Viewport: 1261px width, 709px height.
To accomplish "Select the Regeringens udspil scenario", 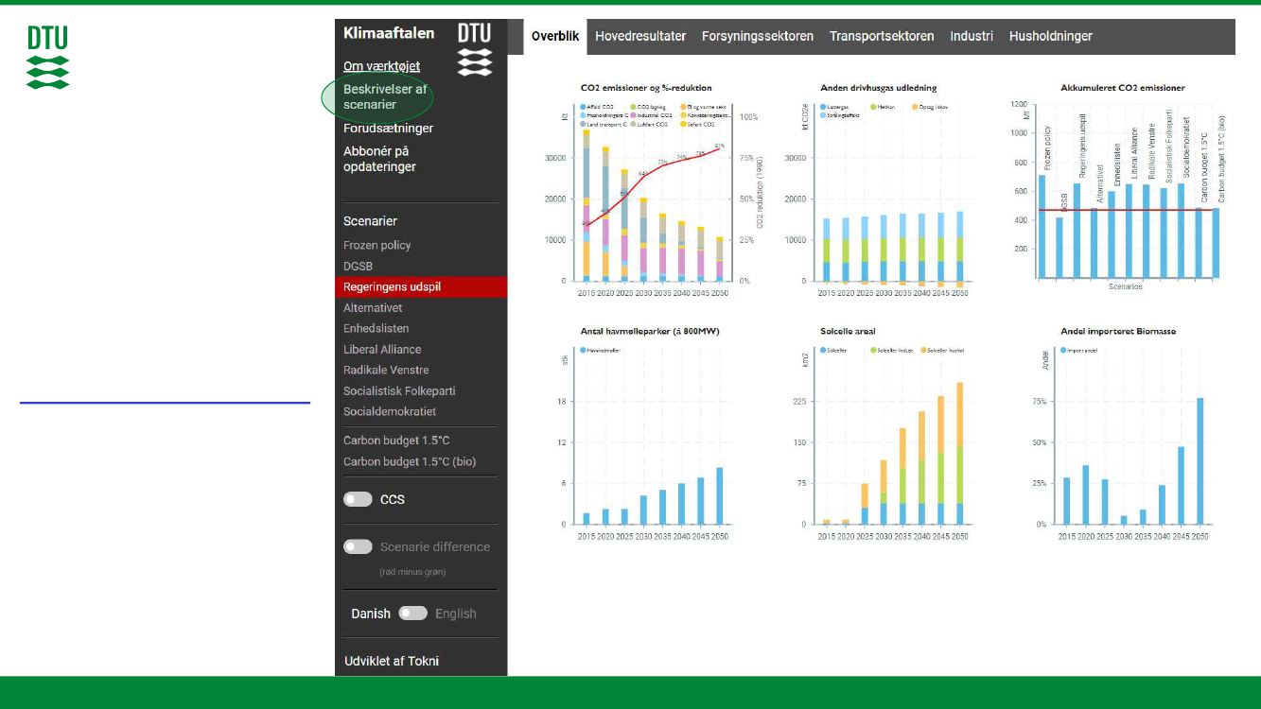I will coord(421,286).
